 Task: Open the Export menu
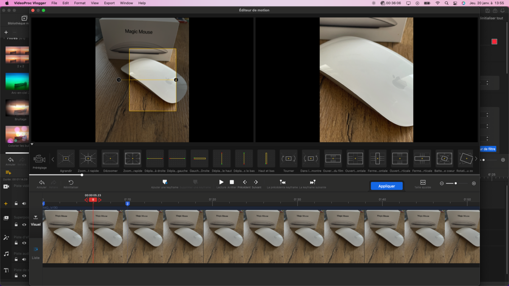click(x=109, y=3)
